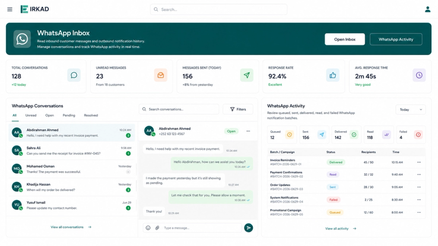Focus the Search conversations field
Viewport: 438px width, 246px height.
click(x=179, y=109)
